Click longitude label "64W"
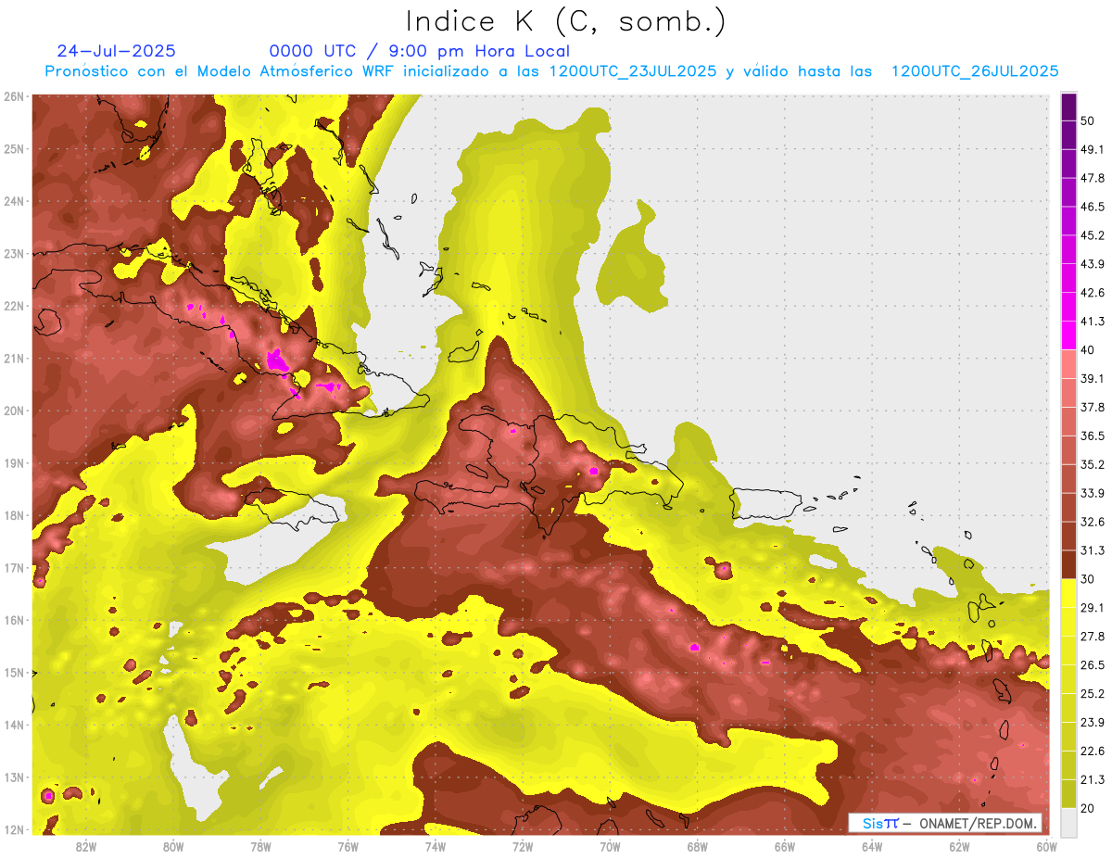Viewport: 1112px width, 859px height. click(871, 847)
